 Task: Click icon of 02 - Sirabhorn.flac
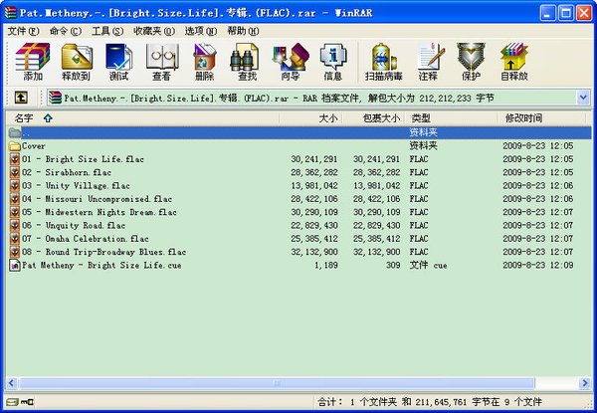tap(15, 172)
